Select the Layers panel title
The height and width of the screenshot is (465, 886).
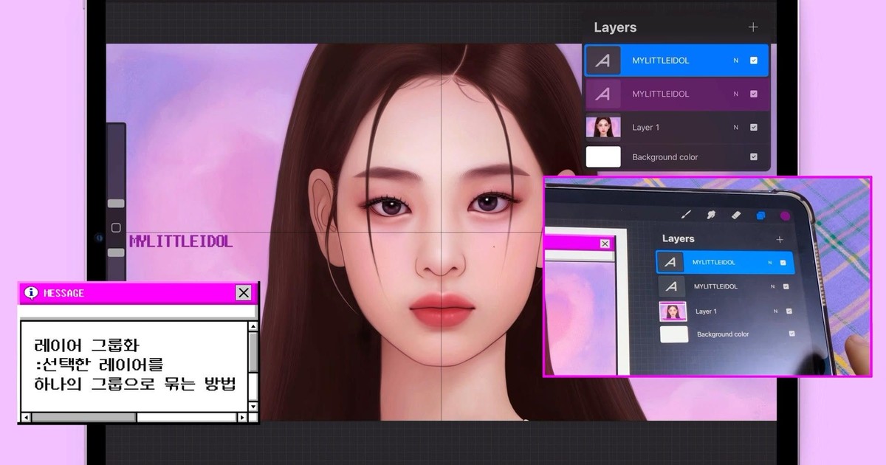(614, 27)
